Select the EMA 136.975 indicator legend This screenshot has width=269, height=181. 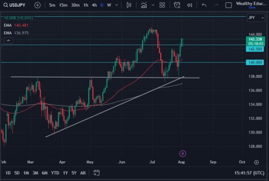pyautogui.click(x=16, y=33)
